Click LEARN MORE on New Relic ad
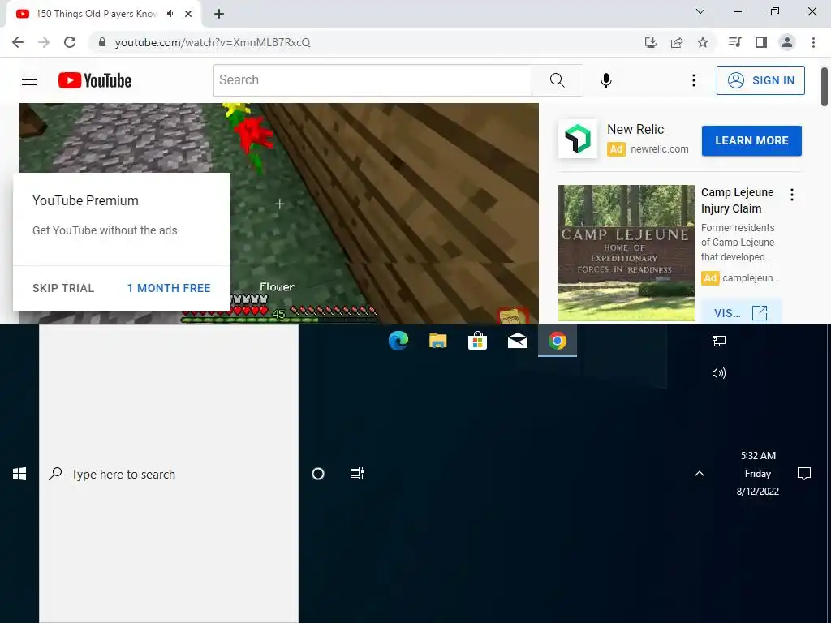Screen dimensions: 831x623 coord(751,140)
